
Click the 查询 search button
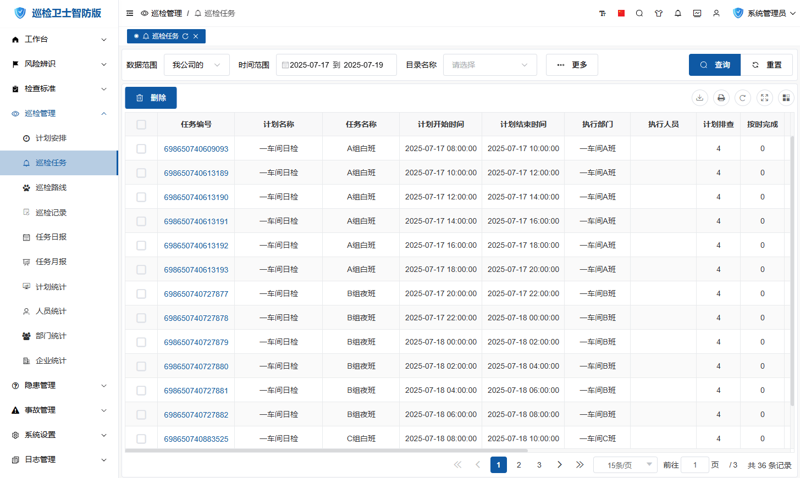click(715, 65)
